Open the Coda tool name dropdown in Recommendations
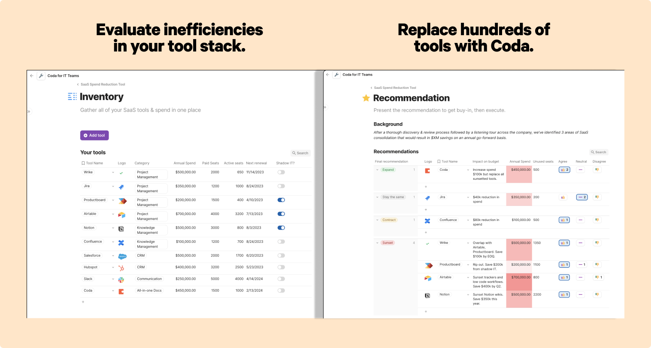 coord(468,170)
